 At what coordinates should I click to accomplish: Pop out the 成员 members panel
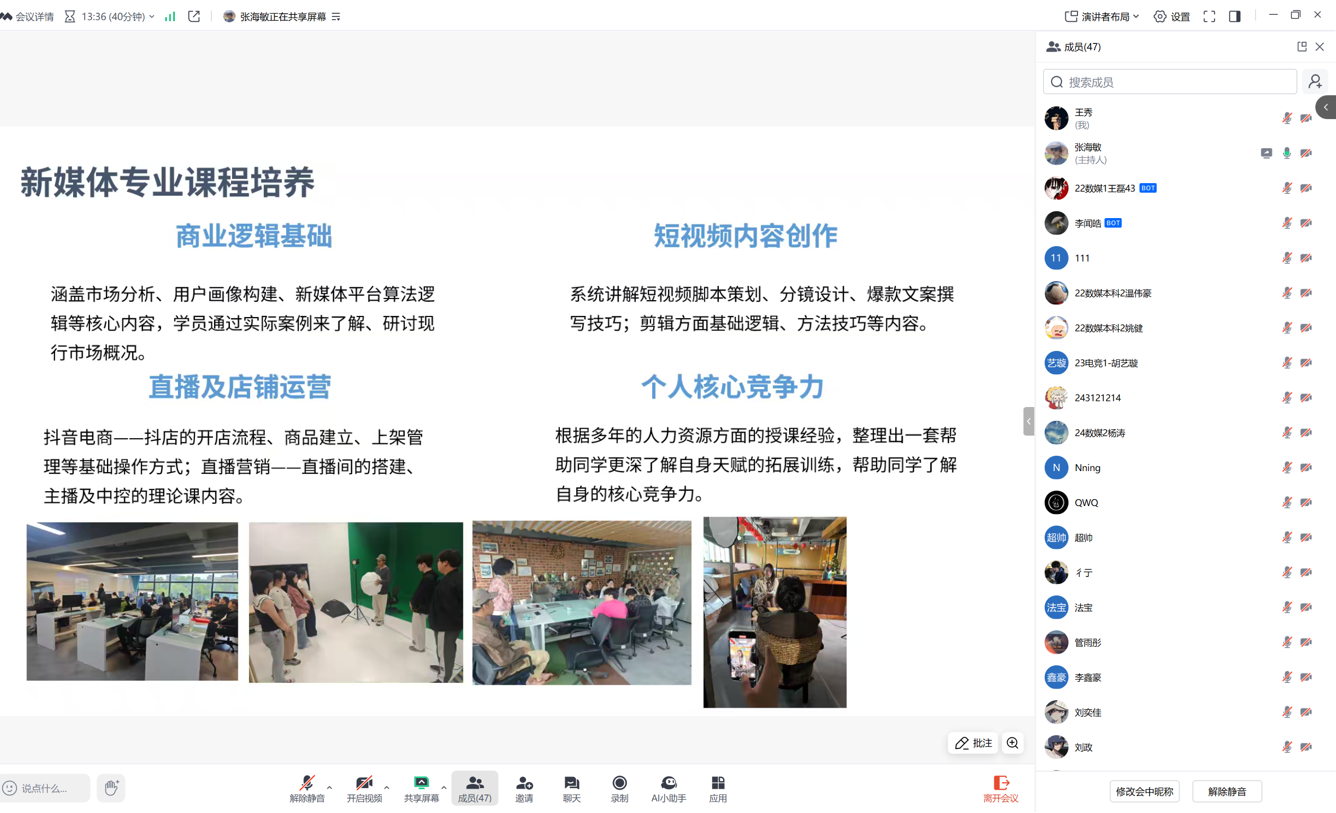1301,47
